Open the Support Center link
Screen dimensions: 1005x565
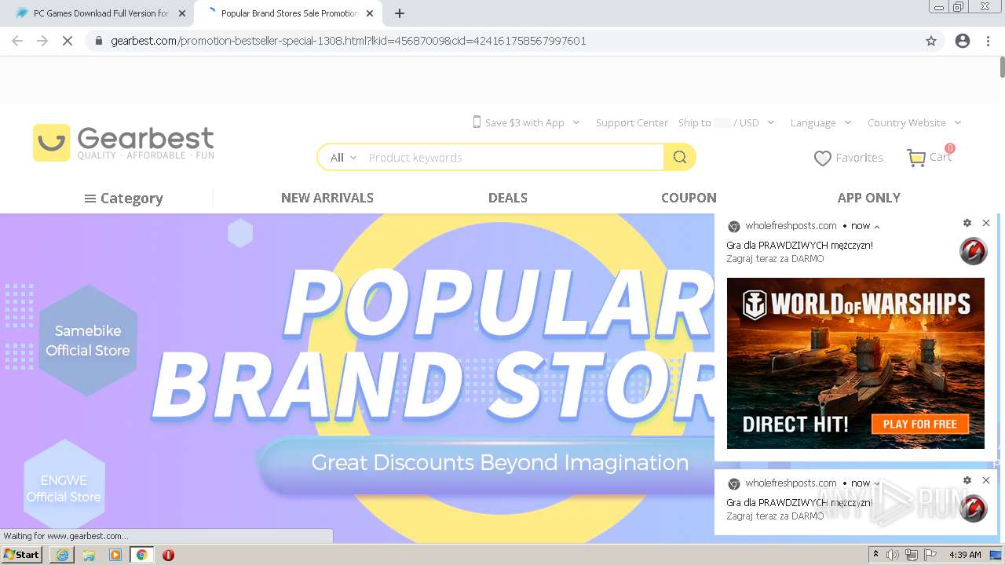click(632, 122)
